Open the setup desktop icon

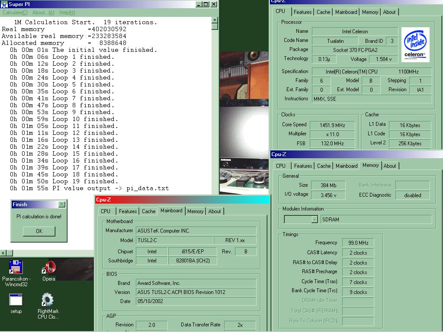click(16, 303)
